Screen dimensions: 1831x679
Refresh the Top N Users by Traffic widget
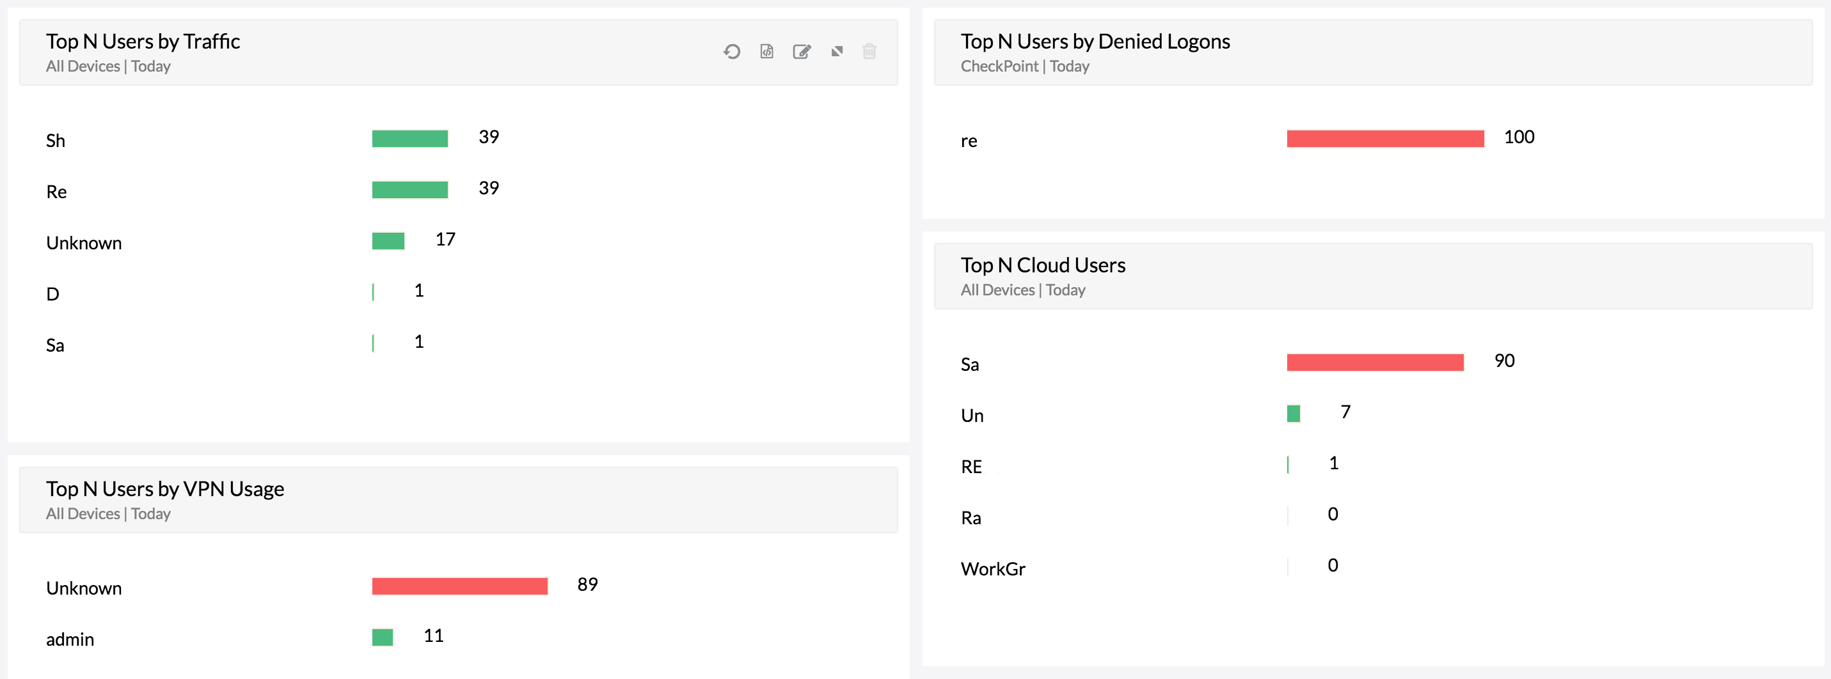[732, 51]
